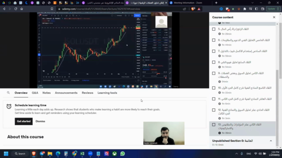Mark lecture 13 as complete

[214, 125]
